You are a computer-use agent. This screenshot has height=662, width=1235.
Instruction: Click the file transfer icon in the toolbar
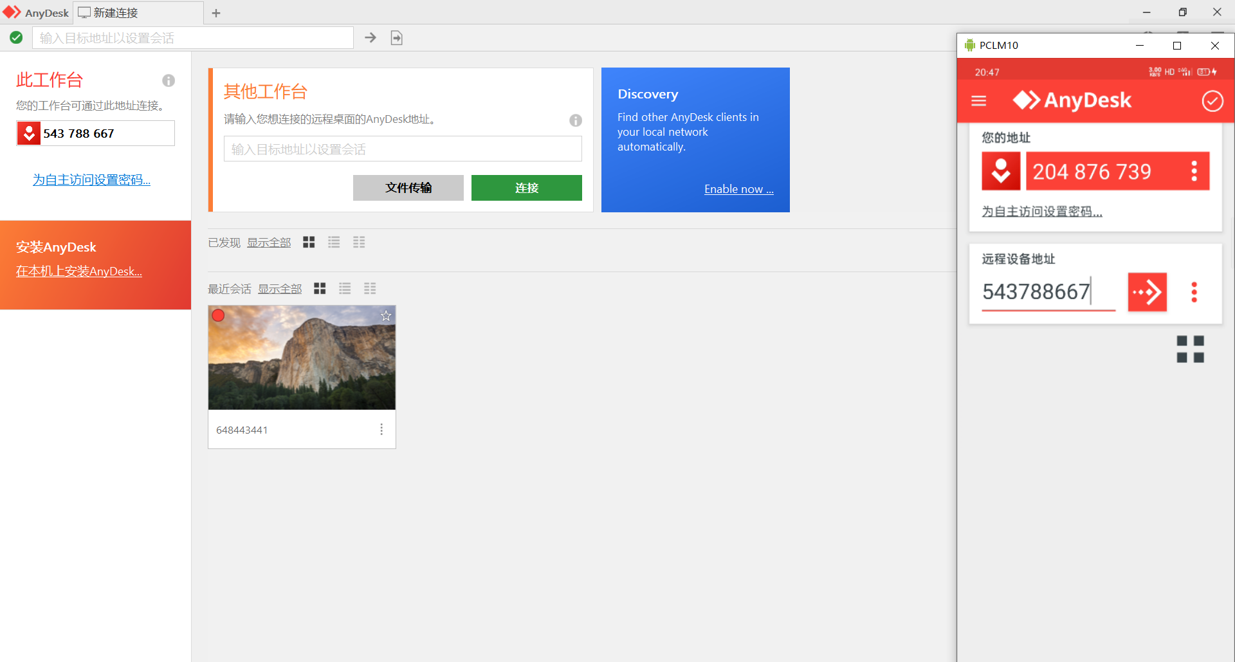click(397, 38)
